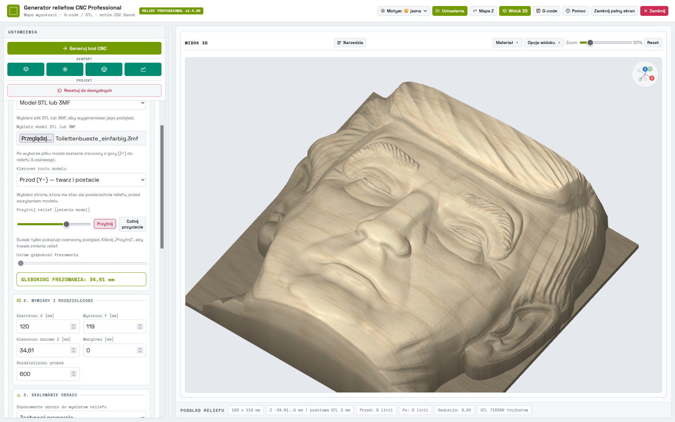
Task: Click the Margines input field
Action: pos(115,350)
